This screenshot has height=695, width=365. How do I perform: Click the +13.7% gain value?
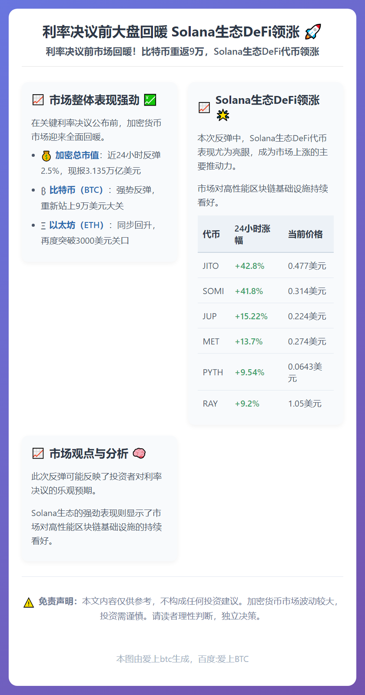249,341
